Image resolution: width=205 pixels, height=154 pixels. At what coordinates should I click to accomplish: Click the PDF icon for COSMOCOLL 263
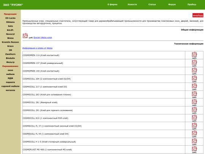click(194, 94)
